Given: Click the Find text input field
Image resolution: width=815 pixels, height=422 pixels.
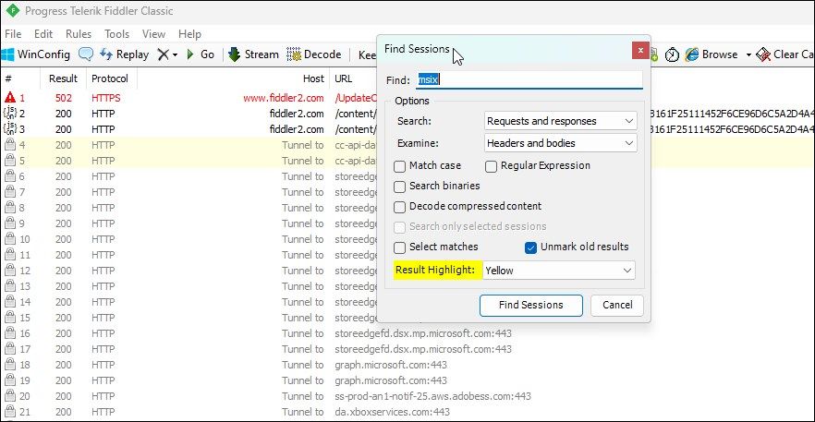Looking at the screenshot, I should tap(529, 79).
